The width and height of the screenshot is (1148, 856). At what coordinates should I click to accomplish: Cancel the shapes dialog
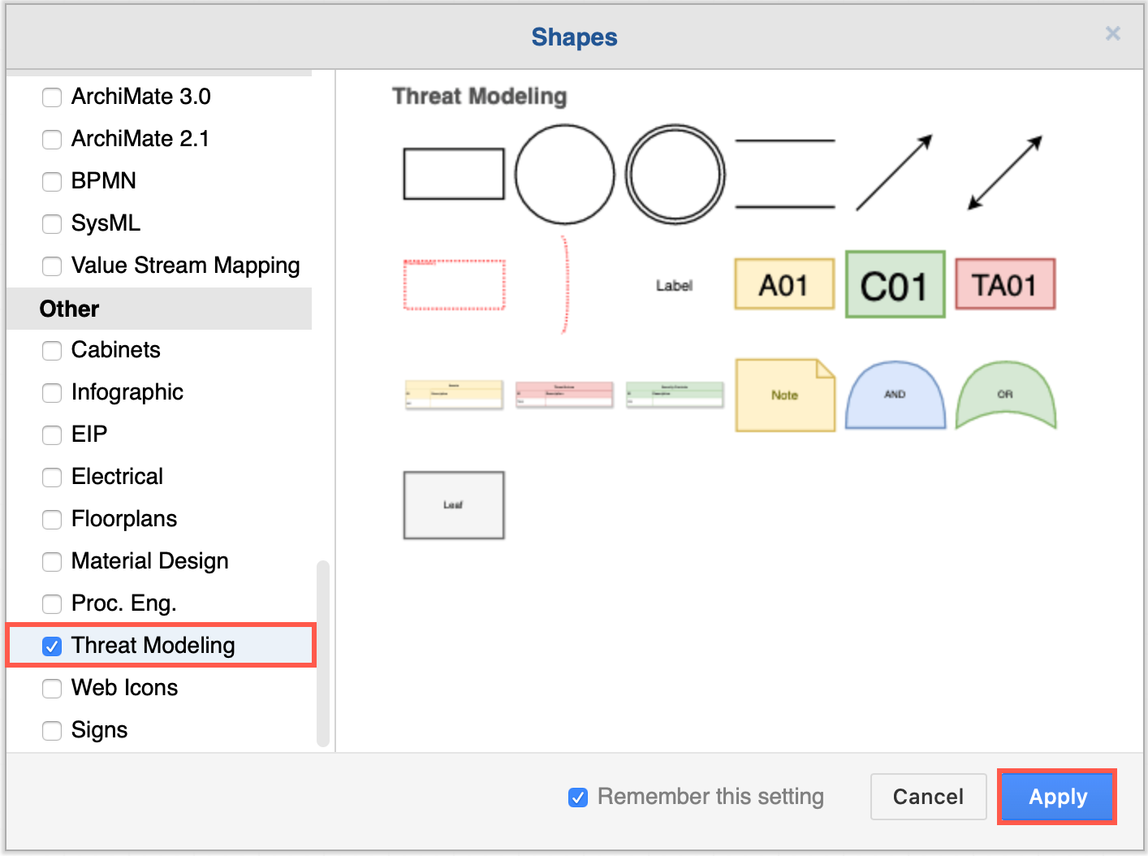point(928,797)
